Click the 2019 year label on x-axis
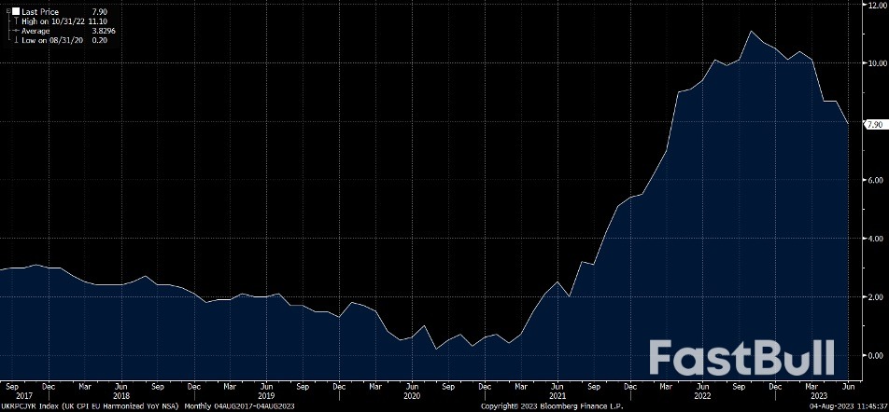Screen dimensions: 889x412 click(266, 393)
